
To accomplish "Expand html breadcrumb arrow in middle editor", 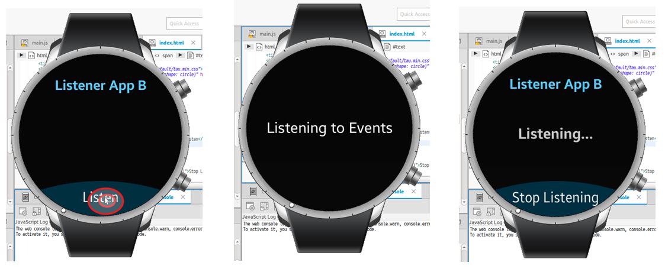I will click(248, 47).
